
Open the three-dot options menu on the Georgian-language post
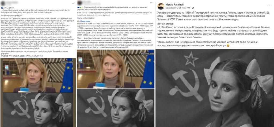point(73,4)
